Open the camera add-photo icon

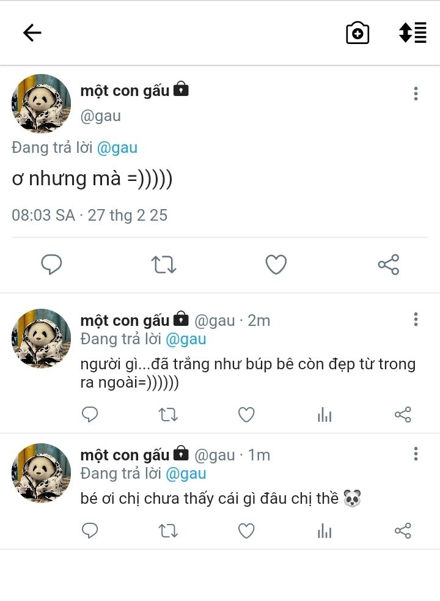tap(358, 33)
